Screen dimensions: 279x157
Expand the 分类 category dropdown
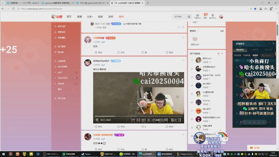click(90, 16)
